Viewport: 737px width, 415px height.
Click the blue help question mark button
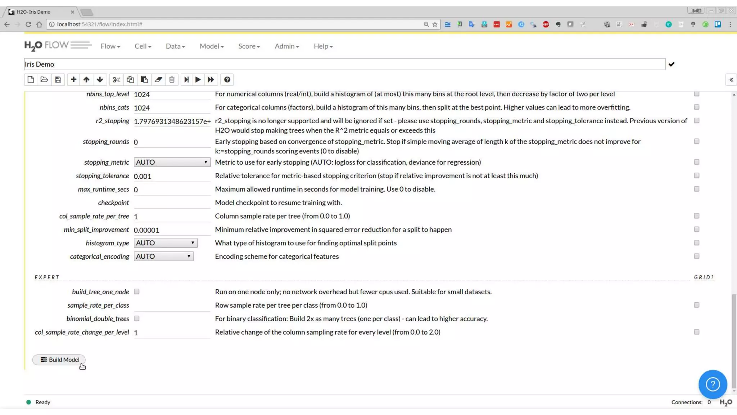coord(713,384)
